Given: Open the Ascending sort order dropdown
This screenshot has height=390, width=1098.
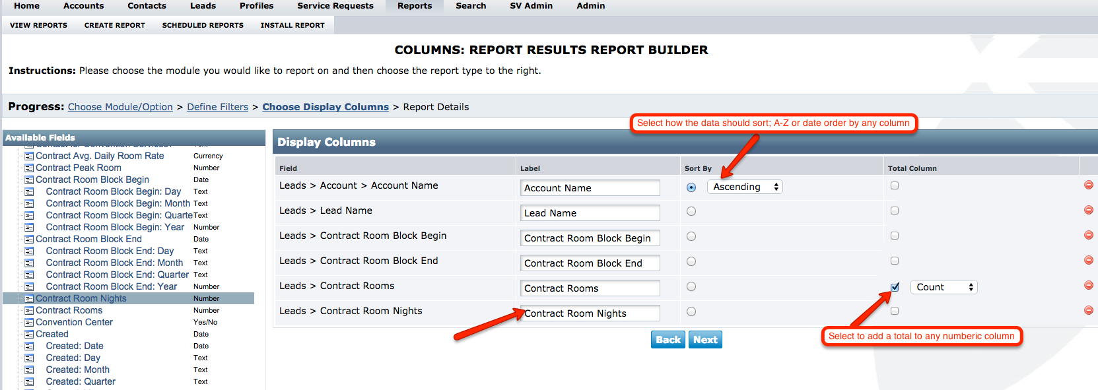Looking at the screenshot, I should (x=745, y=187).
